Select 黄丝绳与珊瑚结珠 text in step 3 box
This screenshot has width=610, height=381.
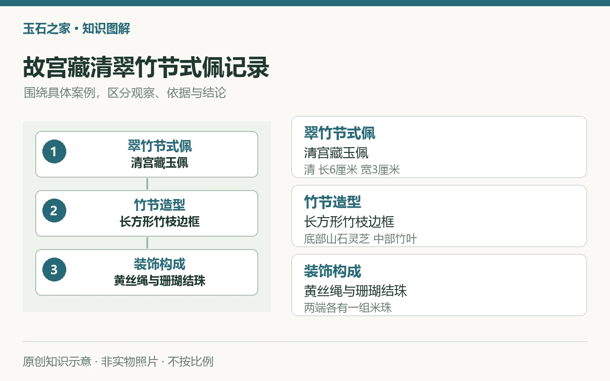click(160, 281)
